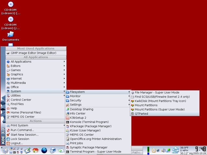The height and width of the screenshot is (155, 207).
Task: Open MEPIS OS Center below KUser entry
Action: point(98,135)
